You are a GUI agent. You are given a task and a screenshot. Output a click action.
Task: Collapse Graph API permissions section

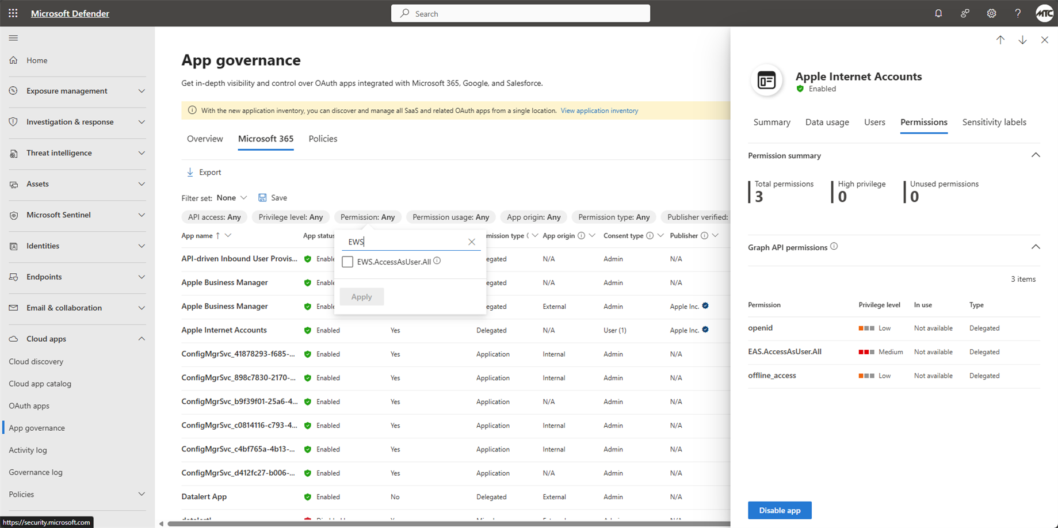click(1036, 247)
